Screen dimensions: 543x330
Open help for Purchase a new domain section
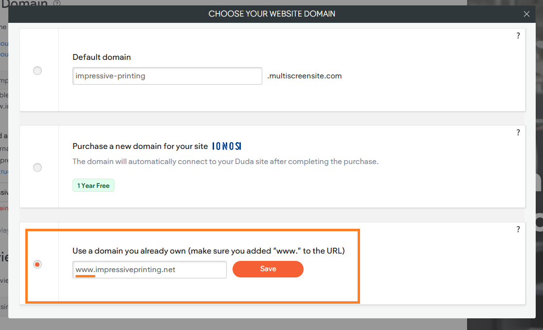(518, 132)
